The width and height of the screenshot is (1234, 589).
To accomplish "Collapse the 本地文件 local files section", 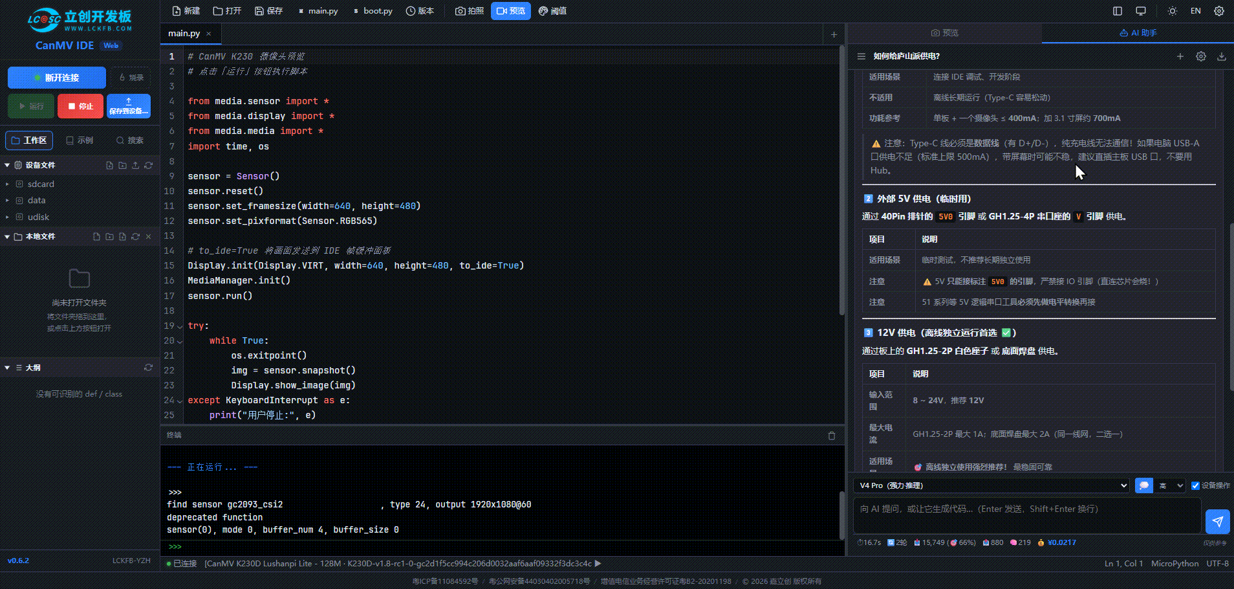I will click(x=7, y=237).
